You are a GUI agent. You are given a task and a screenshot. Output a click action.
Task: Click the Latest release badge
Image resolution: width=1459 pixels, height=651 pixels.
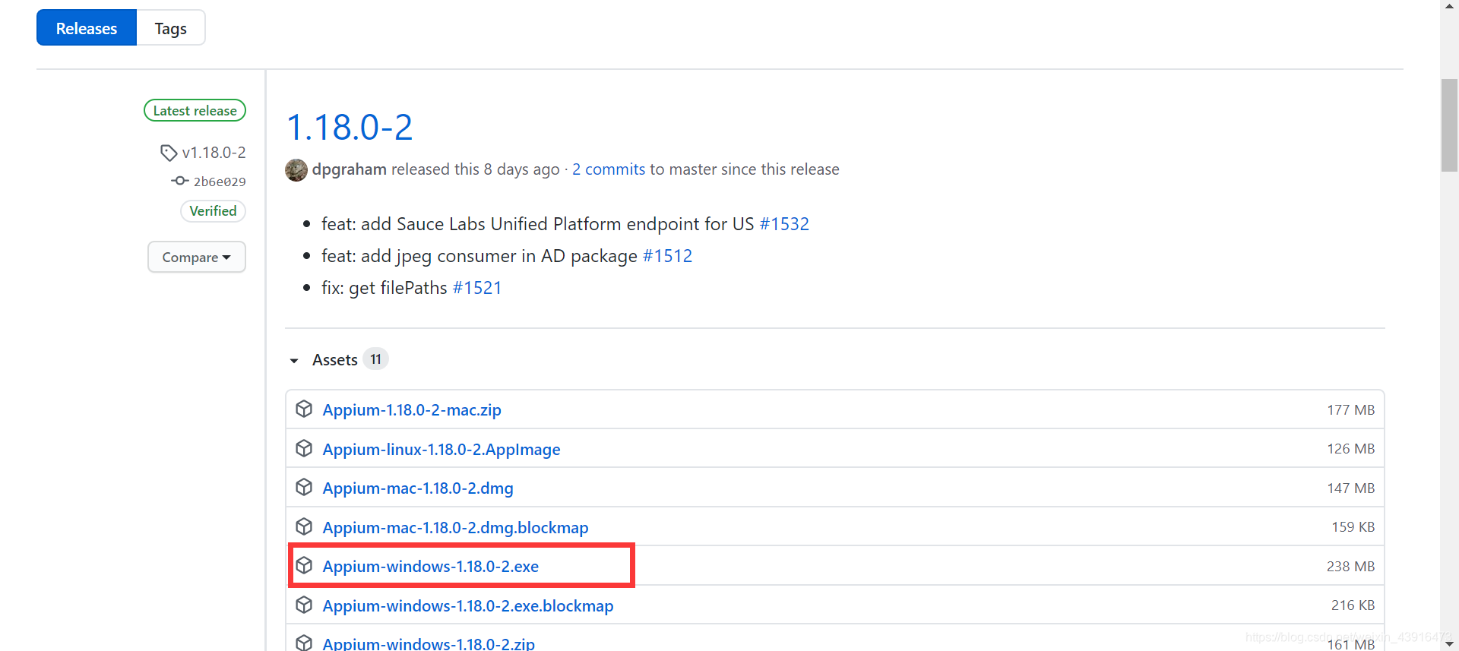click(x=195, y=111)
